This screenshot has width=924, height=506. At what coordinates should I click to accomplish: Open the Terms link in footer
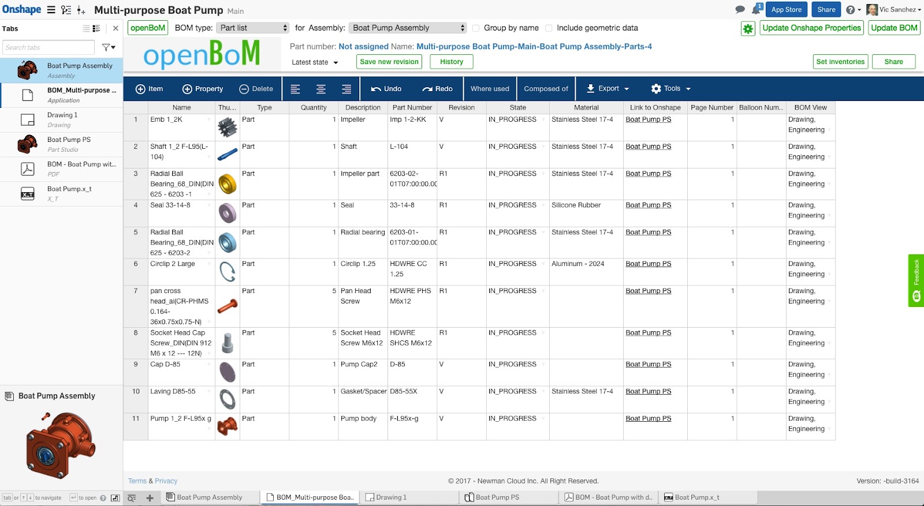pyautogui.click(x=137, y=481)
